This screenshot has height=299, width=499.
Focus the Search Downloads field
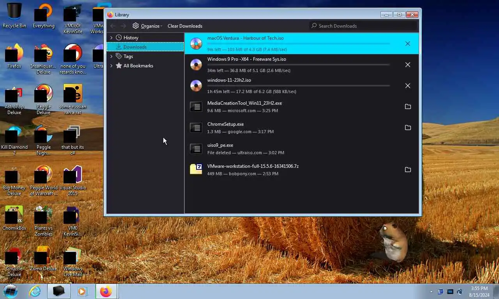point(363,26)
